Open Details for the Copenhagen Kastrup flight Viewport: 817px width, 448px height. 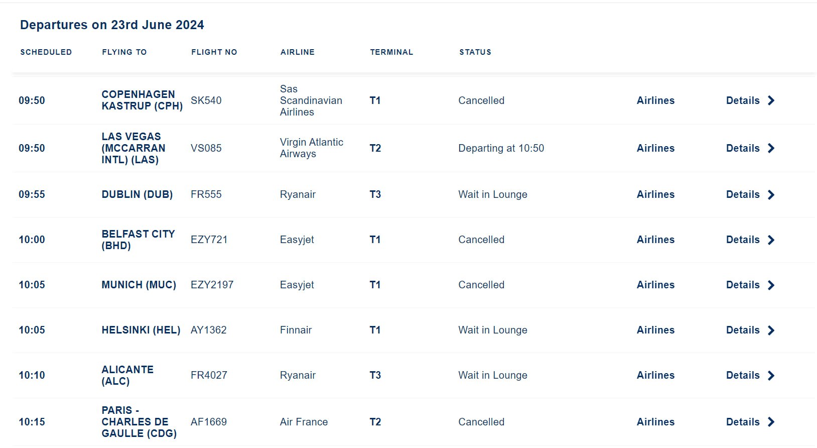pos(743,100)
